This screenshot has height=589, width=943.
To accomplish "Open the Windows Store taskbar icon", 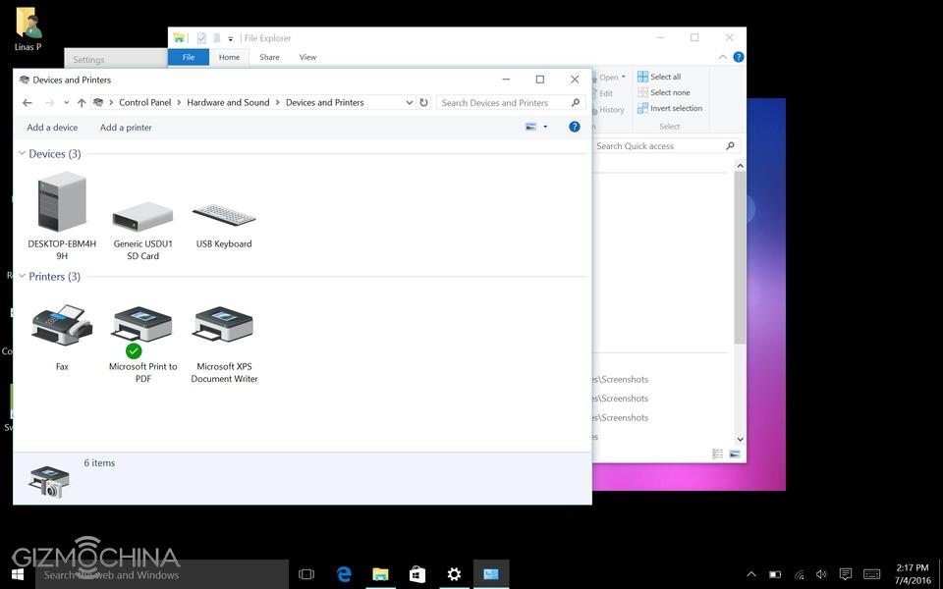I will [x=417, y=574].
